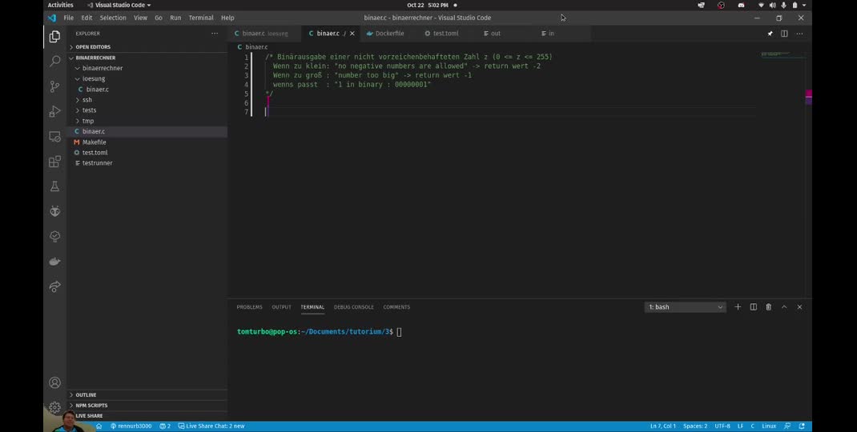
Task: Click Activities in the top bar
Action: pos(60,5)
